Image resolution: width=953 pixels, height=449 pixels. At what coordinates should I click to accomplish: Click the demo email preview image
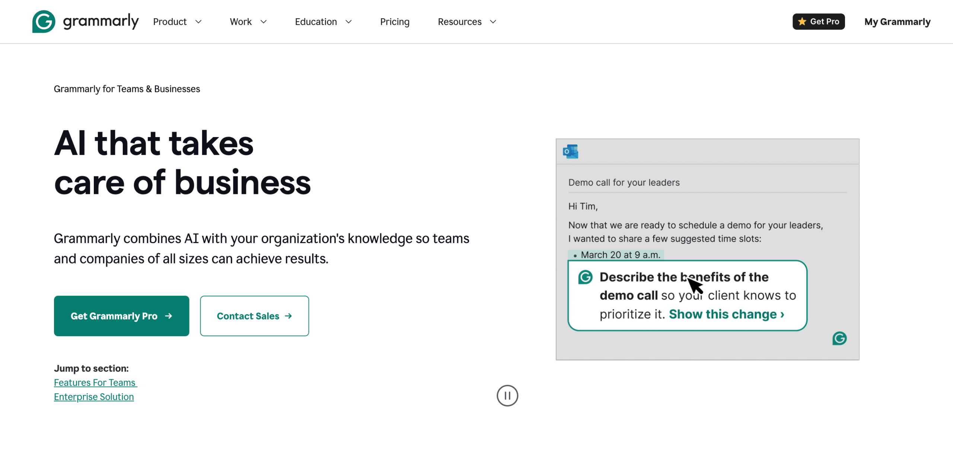pyautogui.click(x=707, y=249)
